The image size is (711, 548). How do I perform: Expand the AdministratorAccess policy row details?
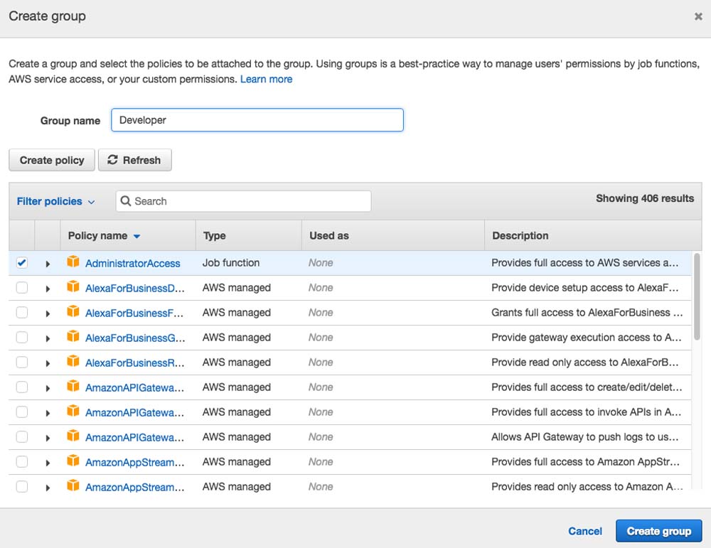click(48, 264)
